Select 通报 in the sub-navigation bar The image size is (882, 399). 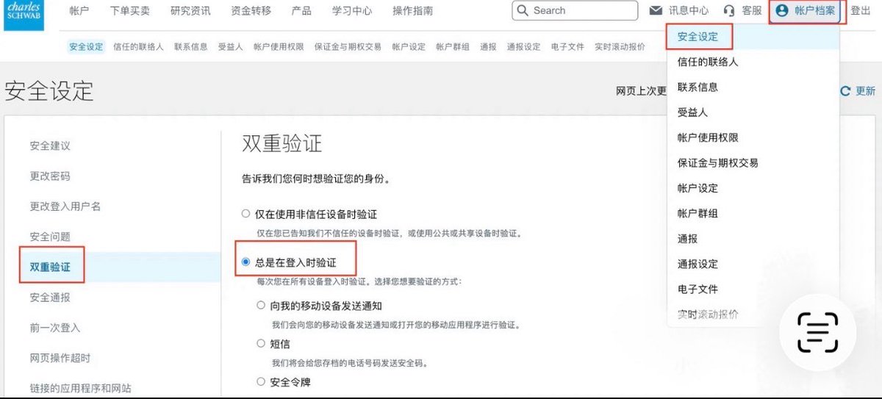(488, 46)
